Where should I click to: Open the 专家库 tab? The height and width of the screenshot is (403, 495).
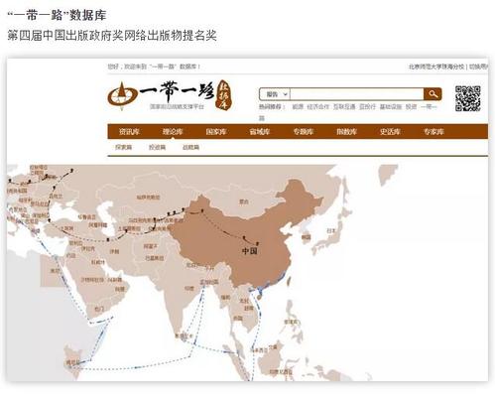pyautogui.click(x=433, y=132)
